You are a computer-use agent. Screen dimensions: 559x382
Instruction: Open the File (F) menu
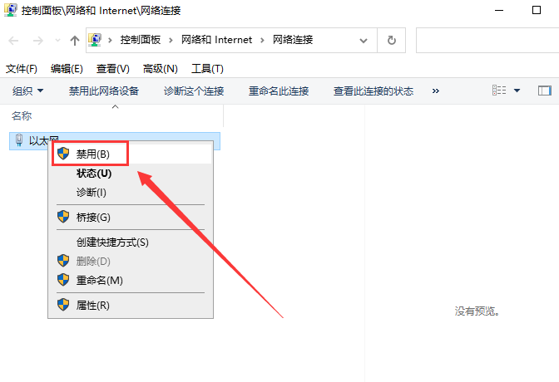[x=22, y=69]
